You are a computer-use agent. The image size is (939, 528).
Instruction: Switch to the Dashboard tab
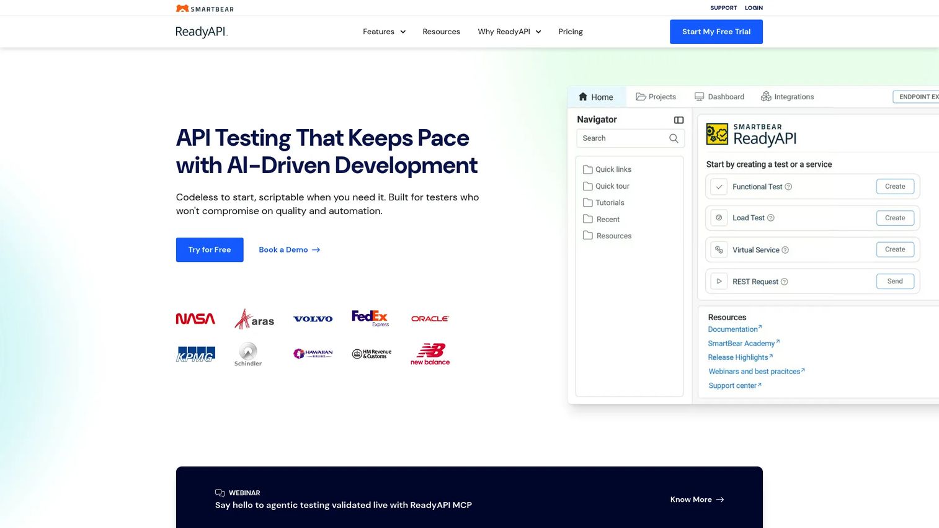719,97
